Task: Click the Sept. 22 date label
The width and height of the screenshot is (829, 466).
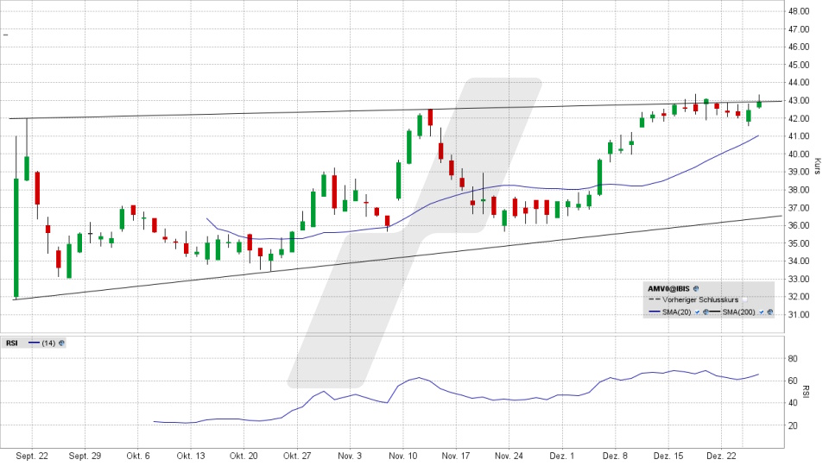Action: [32, 456]
